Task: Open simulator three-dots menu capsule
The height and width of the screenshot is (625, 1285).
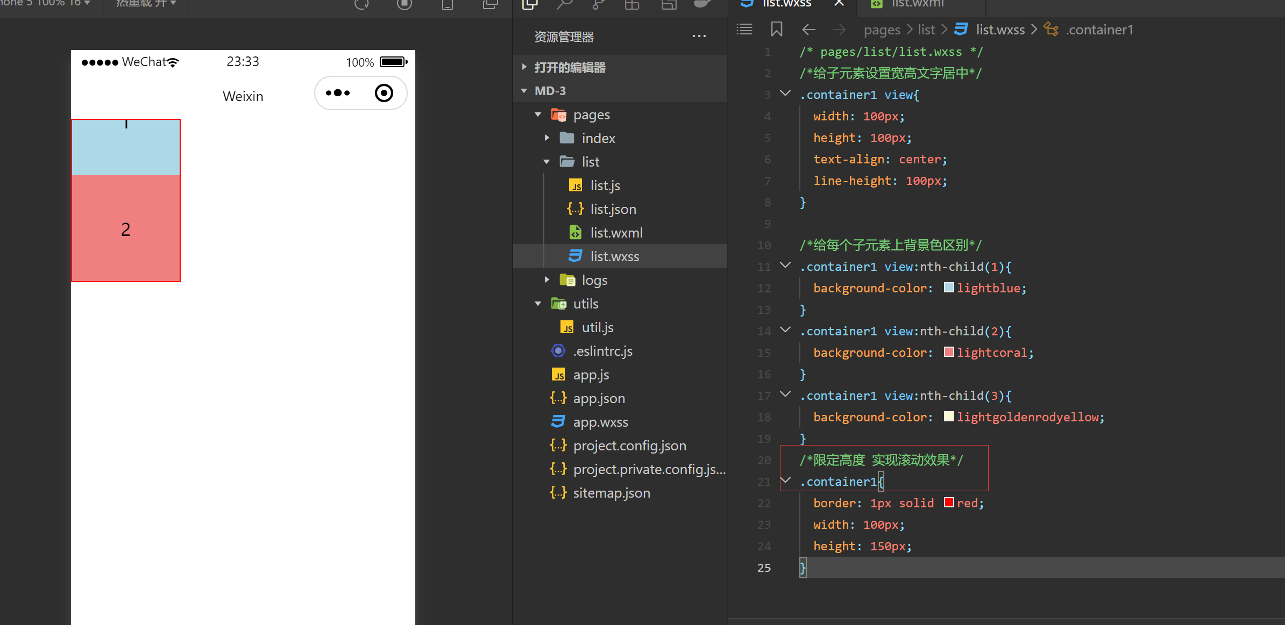Action: click(x=338, y=93)
